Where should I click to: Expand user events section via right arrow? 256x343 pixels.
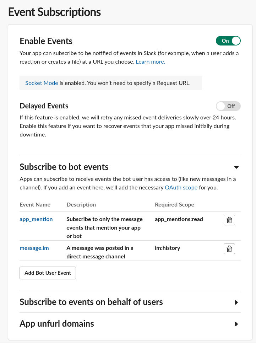point(236,302)
